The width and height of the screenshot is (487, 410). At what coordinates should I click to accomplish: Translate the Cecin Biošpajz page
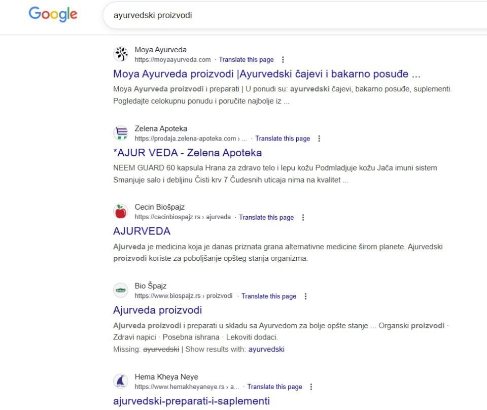266,217
